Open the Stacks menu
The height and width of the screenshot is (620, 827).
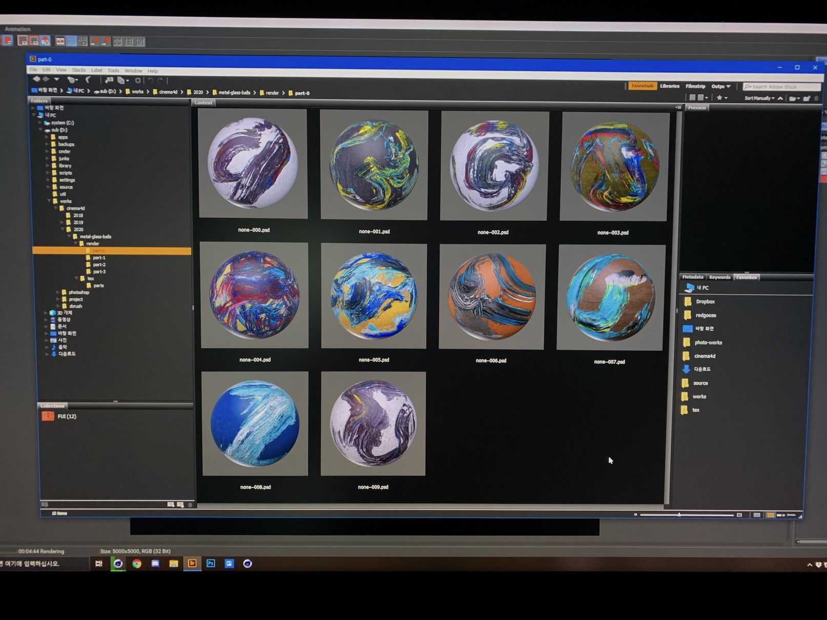pyautogui.click(x=79, y=70)
